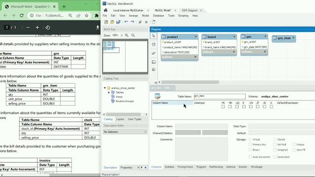Open a new browser tab
Viewport: 315px width, 177px height.
tap(64, 6)
